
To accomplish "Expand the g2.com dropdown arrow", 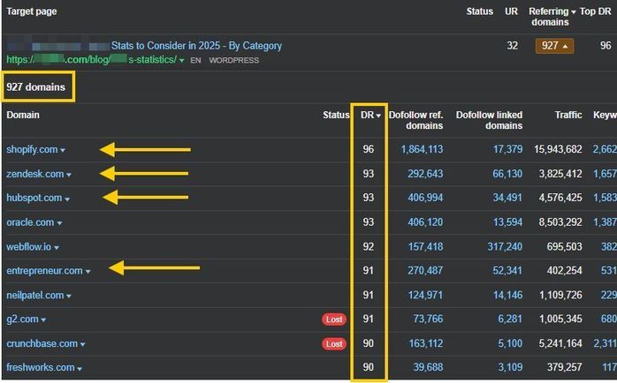I will click(x=43, y=320).
